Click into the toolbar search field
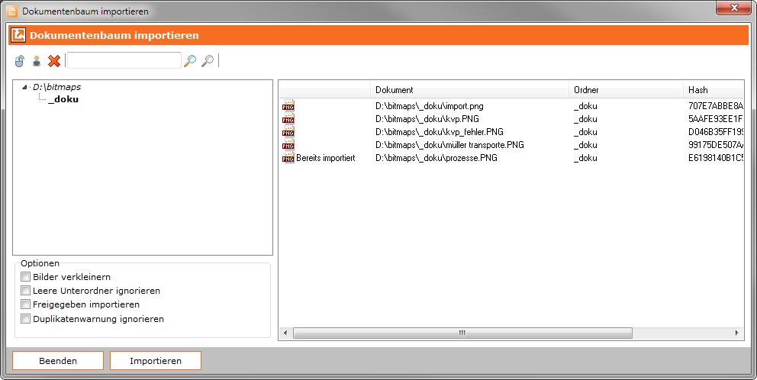 (x=124, y=60)
